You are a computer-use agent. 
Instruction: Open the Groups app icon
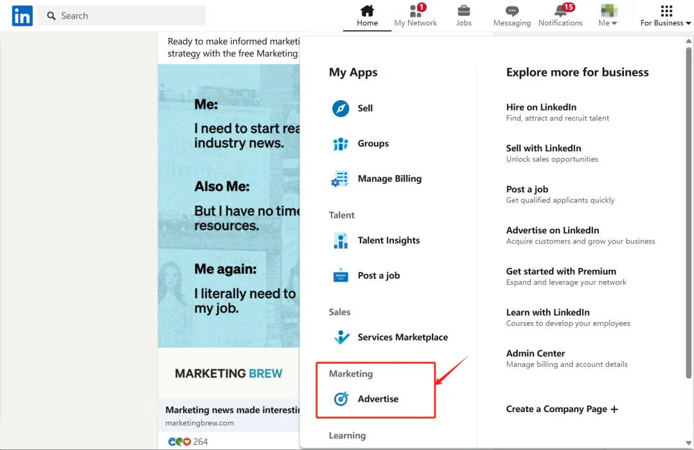341,144
